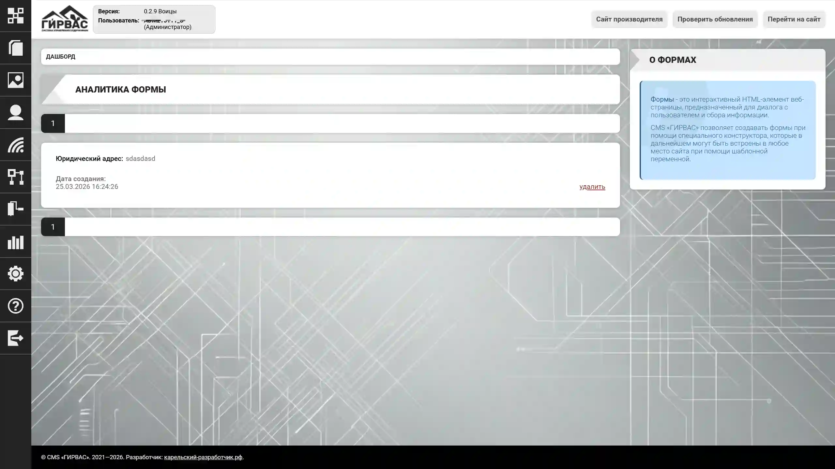The height and width of the screenshot is (469, 835).
Task: Click Сайт производителя button
Action: click(629, 19)
